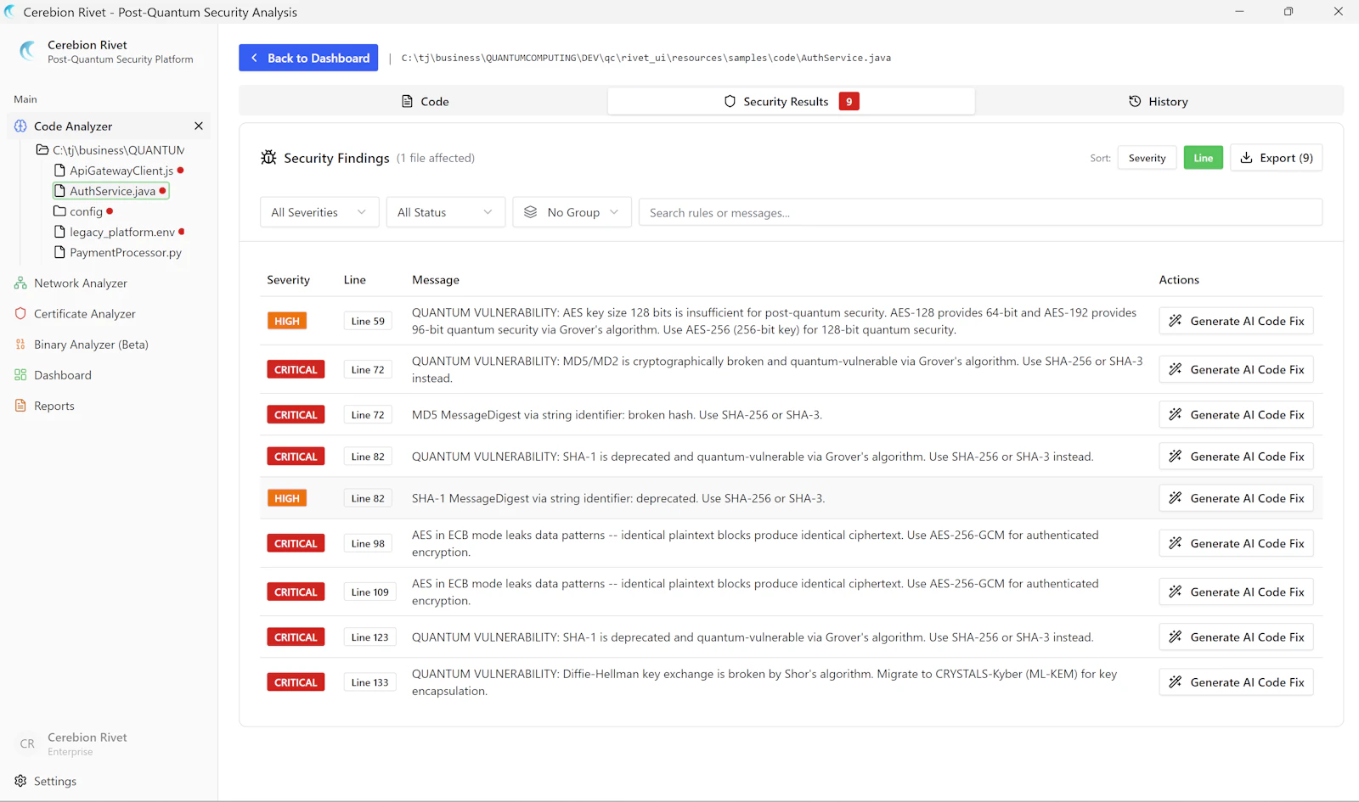Open Code Analyzer brain icon
Image resolution: width=1359 pixels, height=802 pixels.
20,126
